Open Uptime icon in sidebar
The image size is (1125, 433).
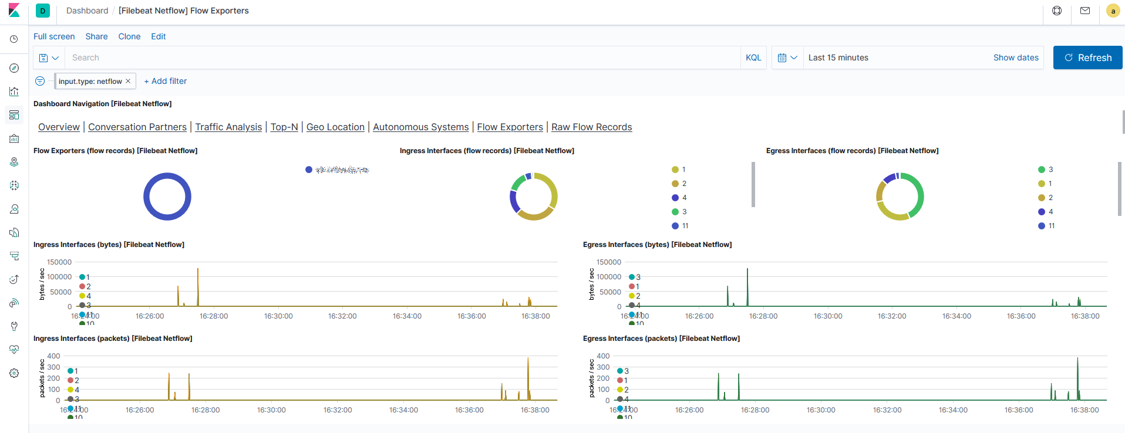(x=14, y=279)
